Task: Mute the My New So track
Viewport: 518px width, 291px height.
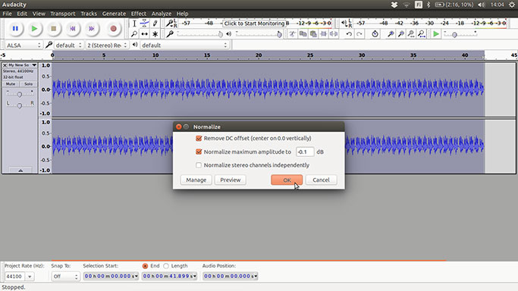Action: [x=11, y=84]
